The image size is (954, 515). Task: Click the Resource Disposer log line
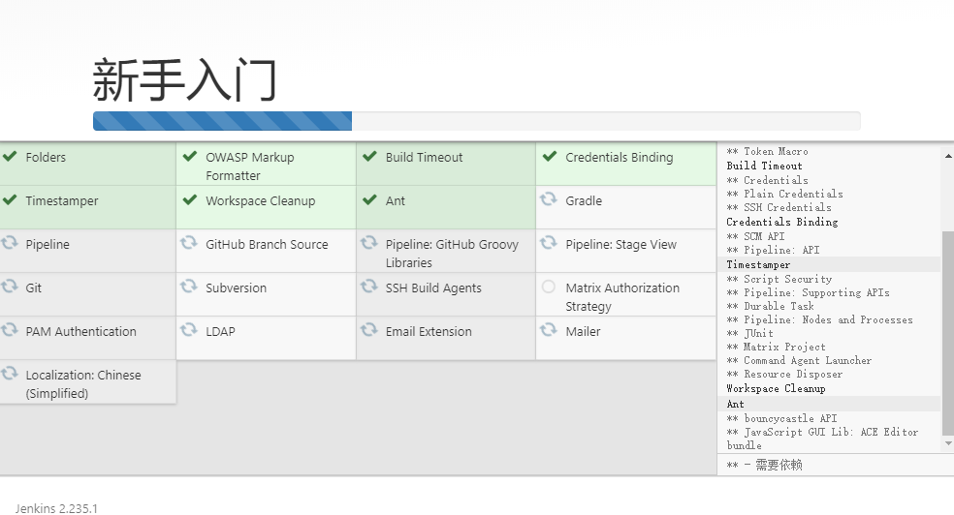pyautogui.click(x=785, y=374)
